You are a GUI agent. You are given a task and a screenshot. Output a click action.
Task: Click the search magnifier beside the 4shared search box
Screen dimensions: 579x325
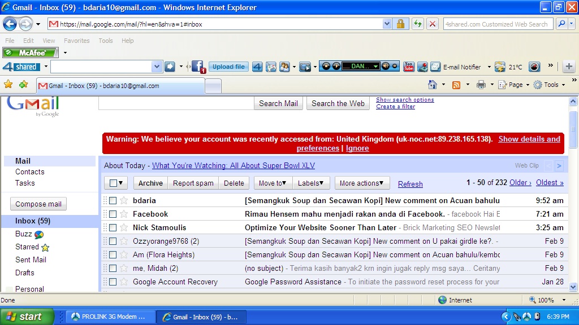point(561,24)
